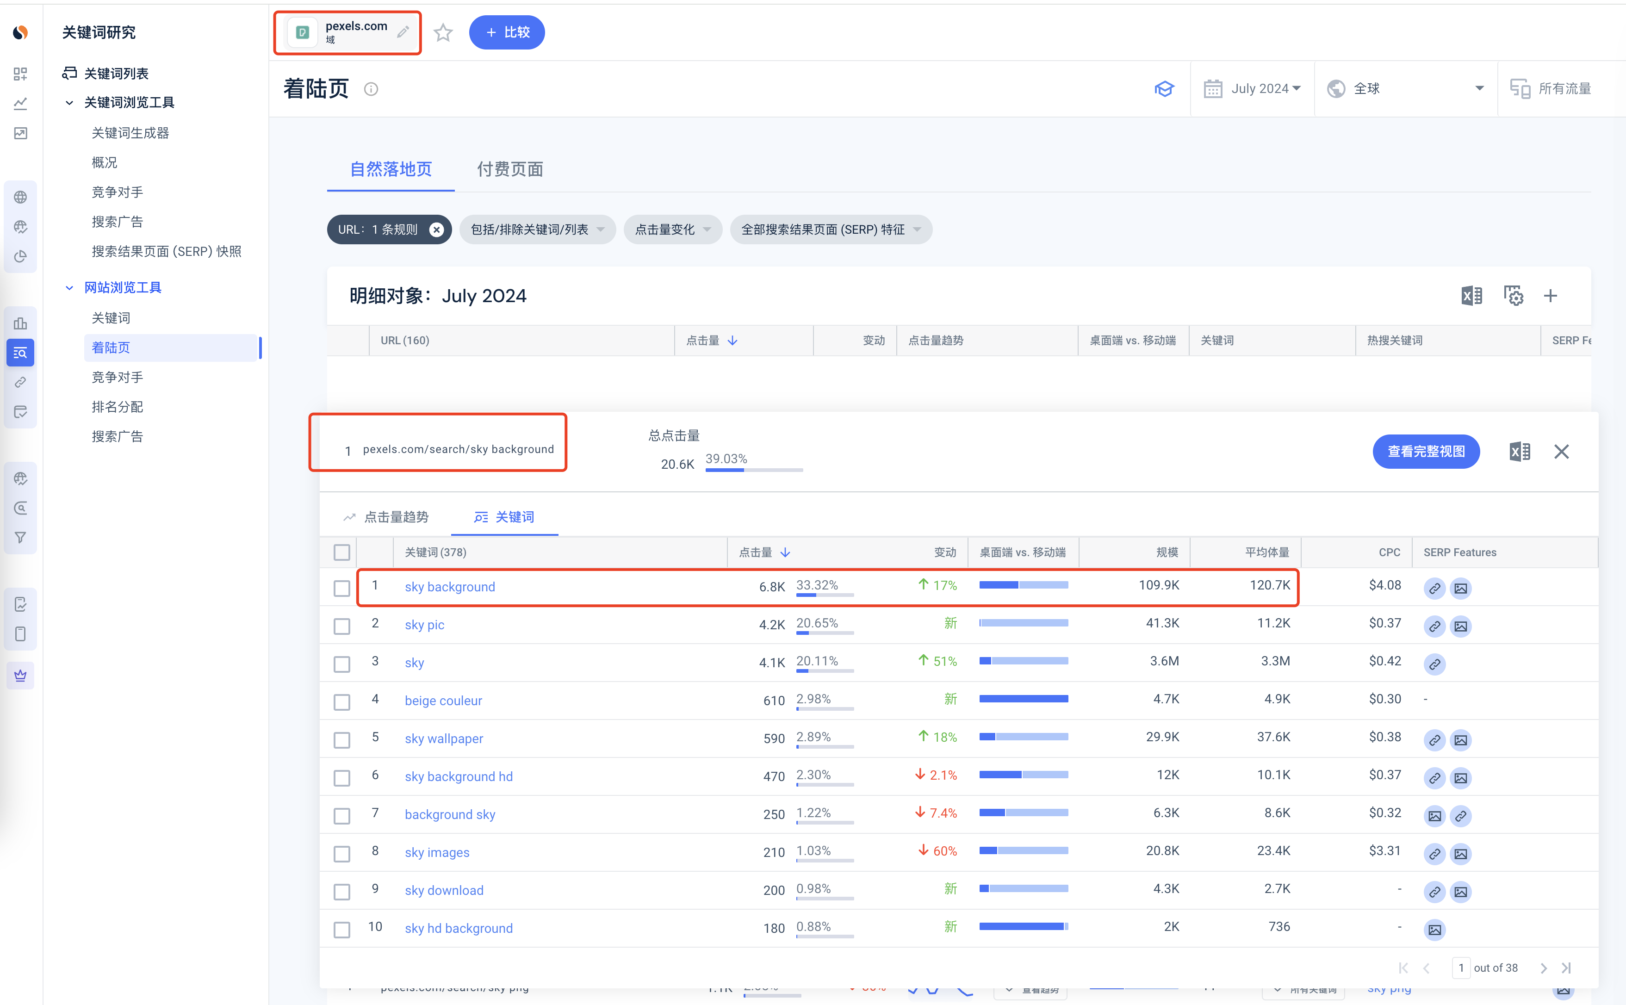Click the page number input field
Viewport: 1626px width, 1005px height.
[x=1460, y=968]
